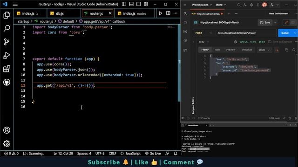
Task: Split the VS Code editor right
Action: click(x=168, y=13)
